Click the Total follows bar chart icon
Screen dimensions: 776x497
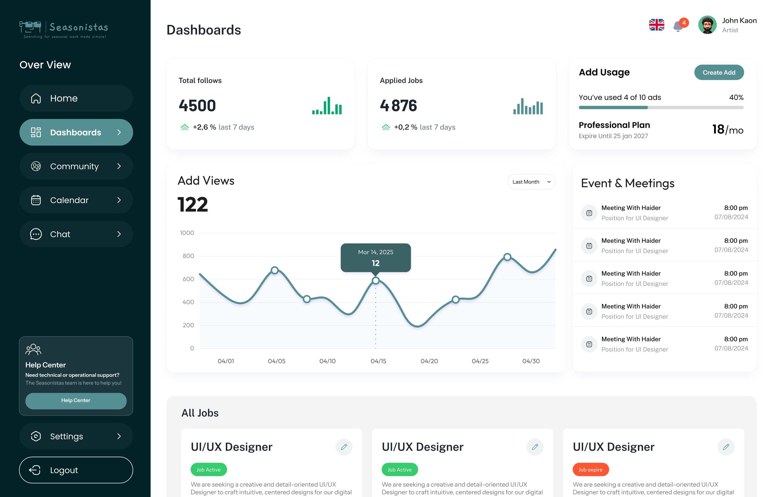tap(327, 105)
